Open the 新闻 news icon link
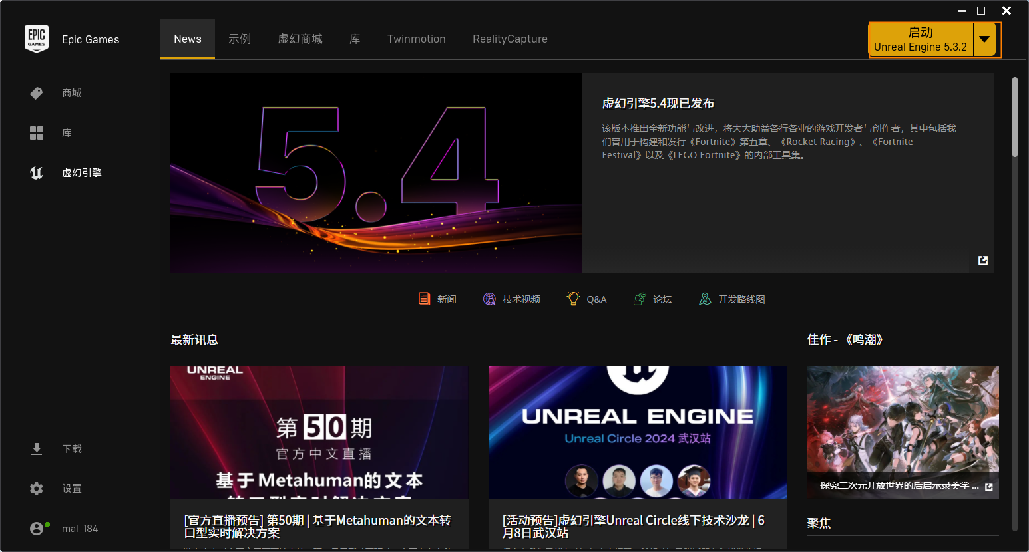1029x552 pixels. click(424, 299)
